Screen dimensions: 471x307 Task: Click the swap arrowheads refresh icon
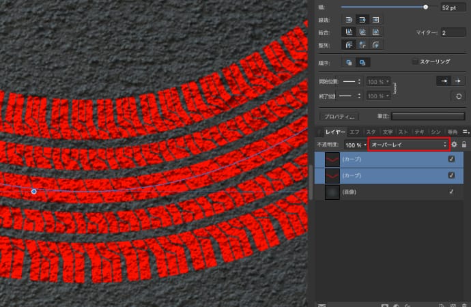point(459,96)
